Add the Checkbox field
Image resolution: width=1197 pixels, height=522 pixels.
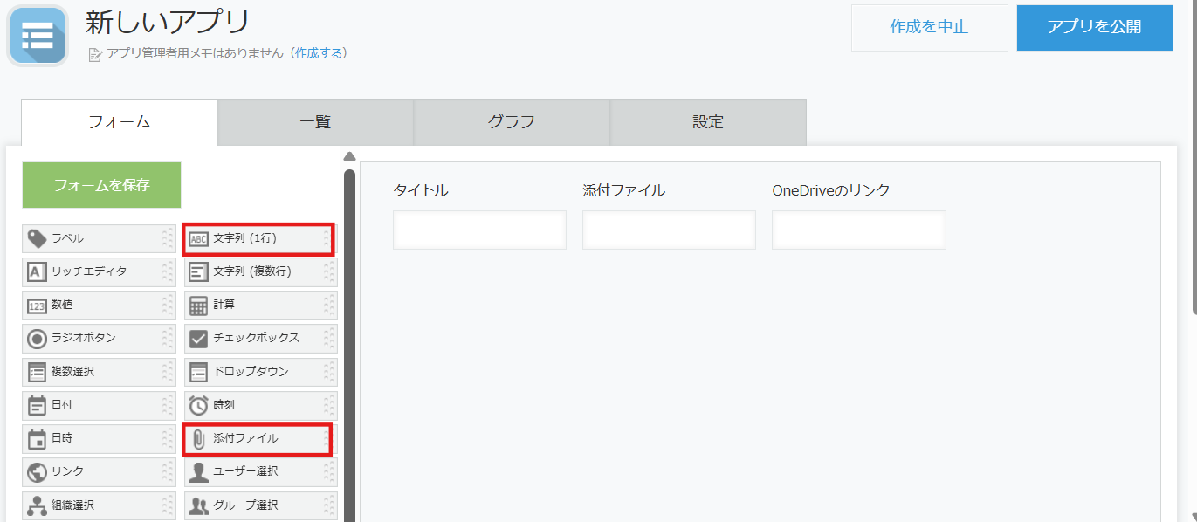[x=260, y=338]
